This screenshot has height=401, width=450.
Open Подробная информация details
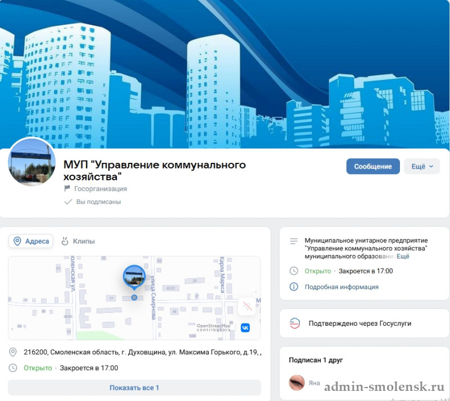(341, 286)
